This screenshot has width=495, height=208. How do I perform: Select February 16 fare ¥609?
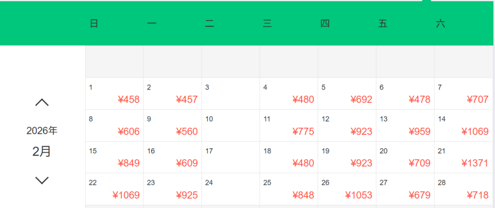tap(172, 158)
